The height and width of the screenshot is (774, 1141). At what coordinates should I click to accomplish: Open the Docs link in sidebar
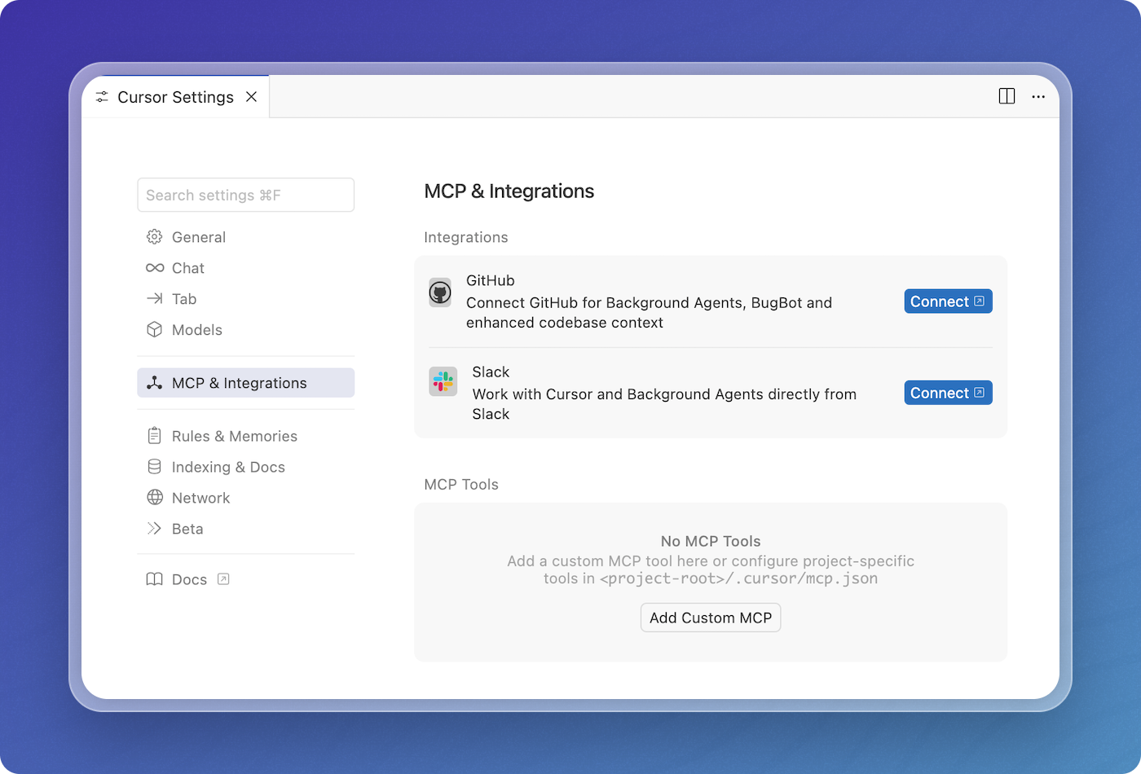point(189,579)
